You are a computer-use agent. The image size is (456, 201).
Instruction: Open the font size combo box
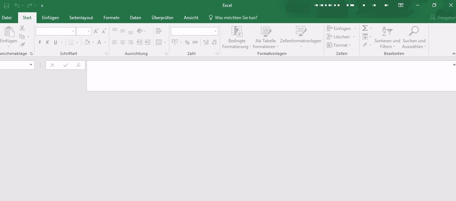84,31
